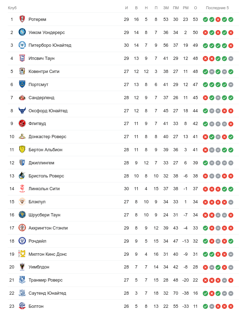Image resolution: width=239 pixels, height=317 pixels.
Task: Click the Флитвуд club logo
Action: pyautogui.click(x=22, y=124)
